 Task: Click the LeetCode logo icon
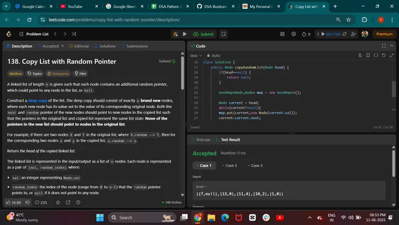click(x=9, y=34)
